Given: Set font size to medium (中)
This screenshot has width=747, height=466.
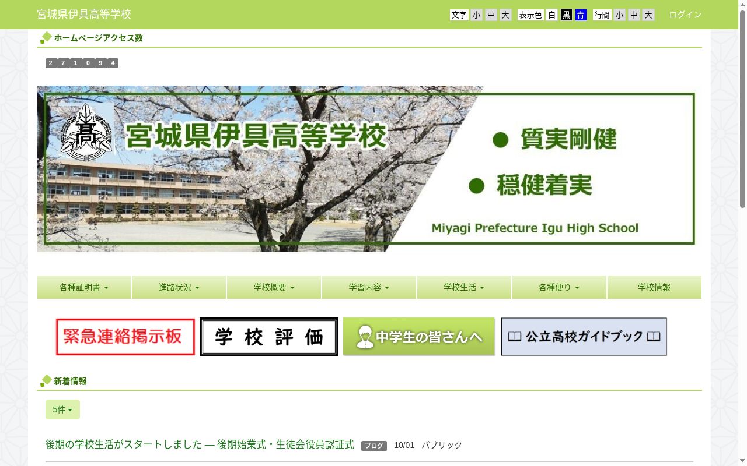Looking at the screenshot, I should [x=491, y=15].
